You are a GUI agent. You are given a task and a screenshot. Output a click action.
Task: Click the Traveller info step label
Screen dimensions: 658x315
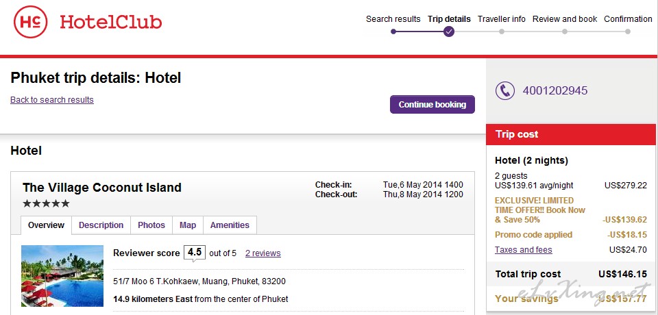502,19
